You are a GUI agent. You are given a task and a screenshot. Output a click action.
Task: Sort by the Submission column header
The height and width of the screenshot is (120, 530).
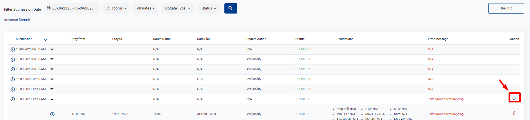coord(24,39)
